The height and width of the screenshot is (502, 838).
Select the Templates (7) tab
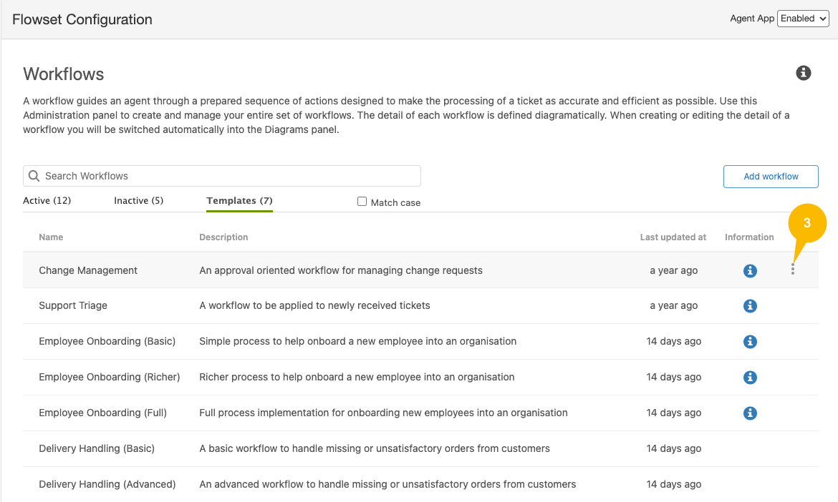pyautogui.click(x=239, y=201)
